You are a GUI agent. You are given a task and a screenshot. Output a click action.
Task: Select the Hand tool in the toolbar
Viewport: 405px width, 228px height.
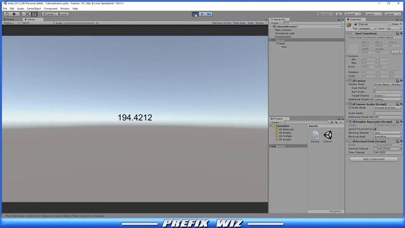coord(7,14)
